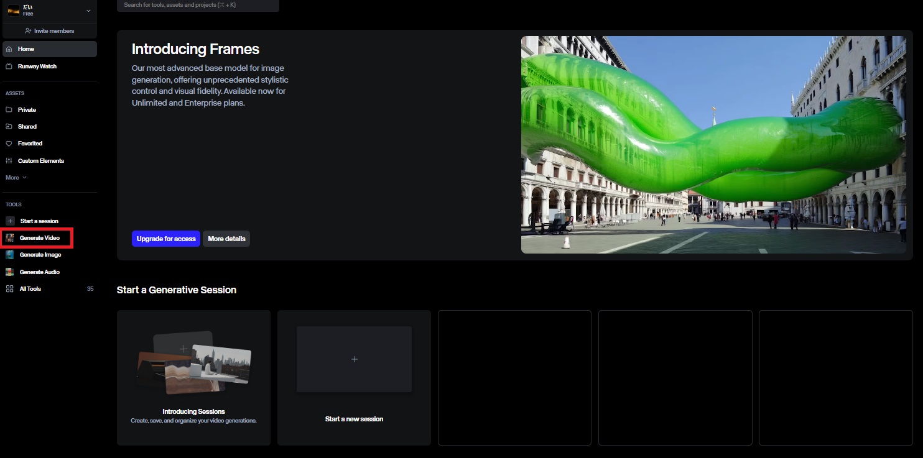Click the search tools and assets field
The height and width of the screenshot is (458, 923).
[x=198, y=5]
